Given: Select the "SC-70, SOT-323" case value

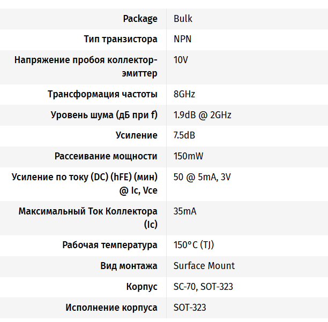Looking at the screenshot, I should pyautogui.click(x=203, y=287).
